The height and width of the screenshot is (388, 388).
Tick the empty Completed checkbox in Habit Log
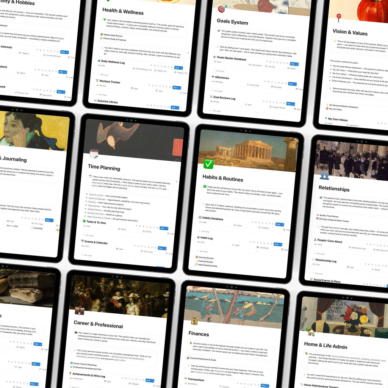tap(257, 252)
